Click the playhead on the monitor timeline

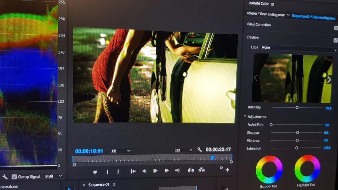(x=212, y=158)
